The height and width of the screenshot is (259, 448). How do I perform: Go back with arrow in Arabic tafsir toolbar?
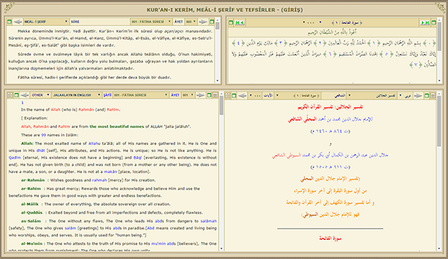[242, 95]
